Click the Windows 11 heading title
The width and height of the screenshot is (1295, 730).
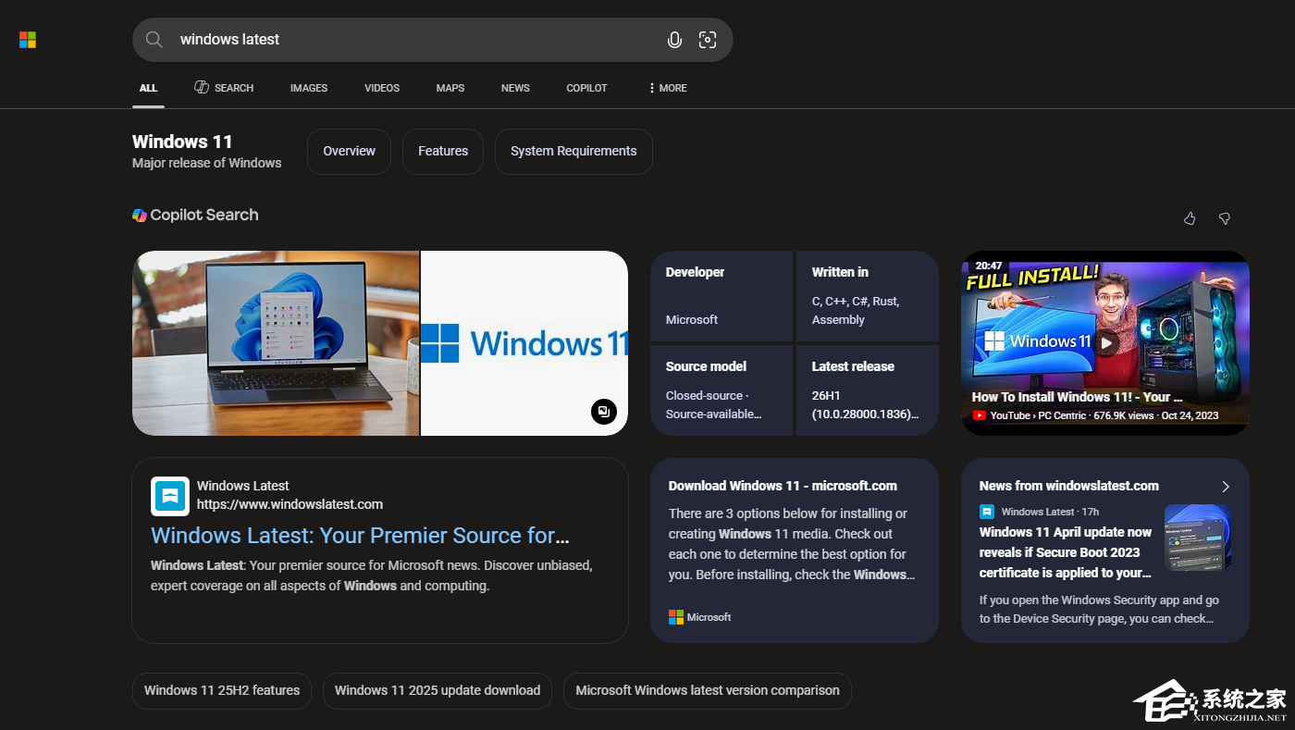(x=182, y=142)
